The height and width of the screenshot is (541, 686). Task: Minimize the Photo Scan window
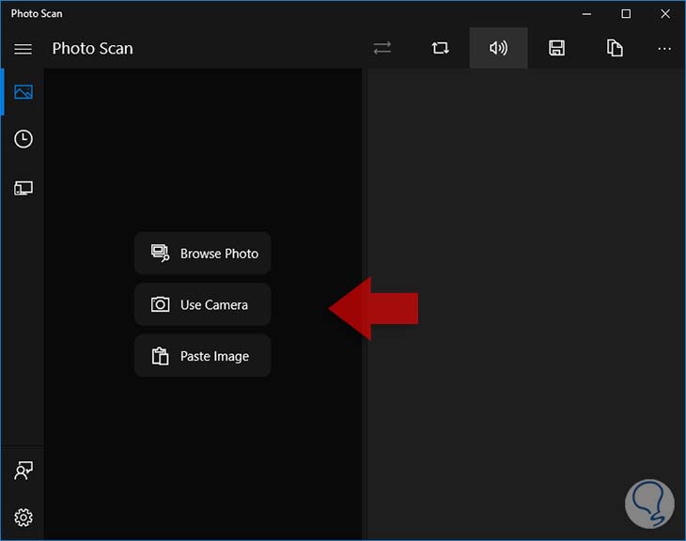pyautogui.click(x=587, y=14)
